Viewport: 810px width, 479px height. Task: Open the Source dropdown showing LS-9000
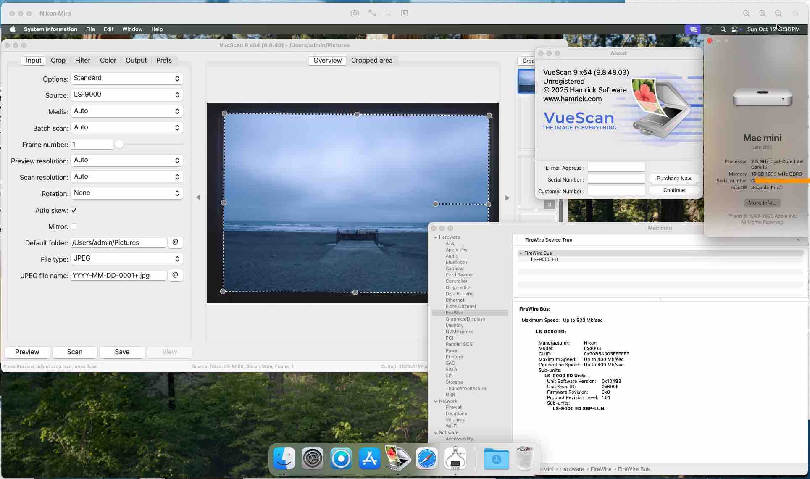tap(126, 95)
